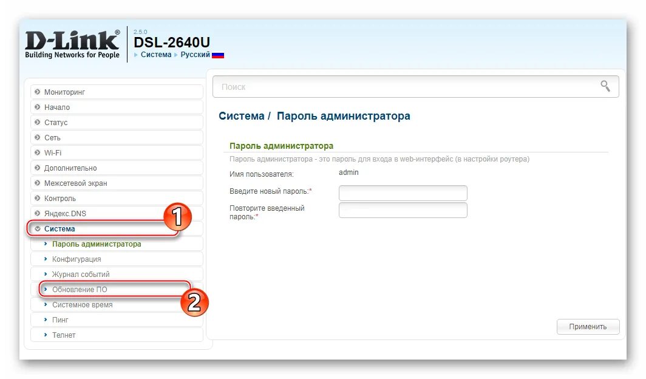The height and width of the screenshot is (379, 646).
Task: Click the firmware version 2.5.0 text
Action: tap(140, 32)
